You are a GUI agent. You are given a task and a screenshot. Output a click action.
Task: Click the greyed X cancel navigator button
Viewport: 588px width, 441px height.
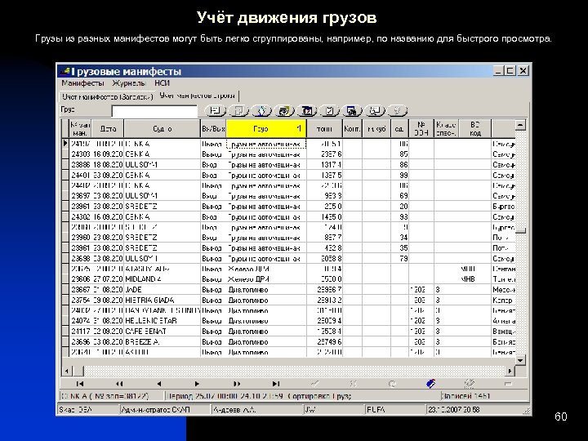(354, 384)
